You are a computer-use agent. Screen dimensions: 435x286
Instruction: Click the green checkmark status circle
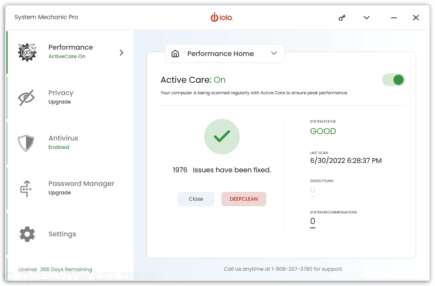[x=222, y=137]
